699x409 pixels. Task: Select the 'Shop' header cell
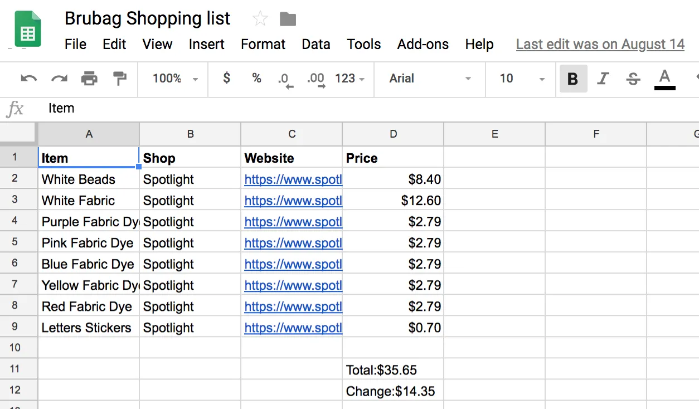click(x=190, y=158)
